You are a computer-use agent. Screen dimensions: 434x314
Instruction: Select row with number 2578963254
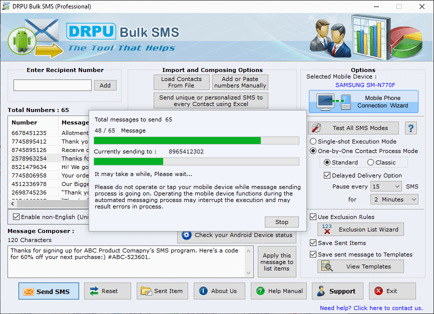click(49, 158)
